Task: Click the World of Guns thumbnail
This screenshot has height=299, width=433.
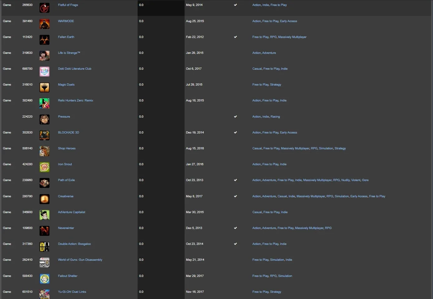Action: coord(45,263)
